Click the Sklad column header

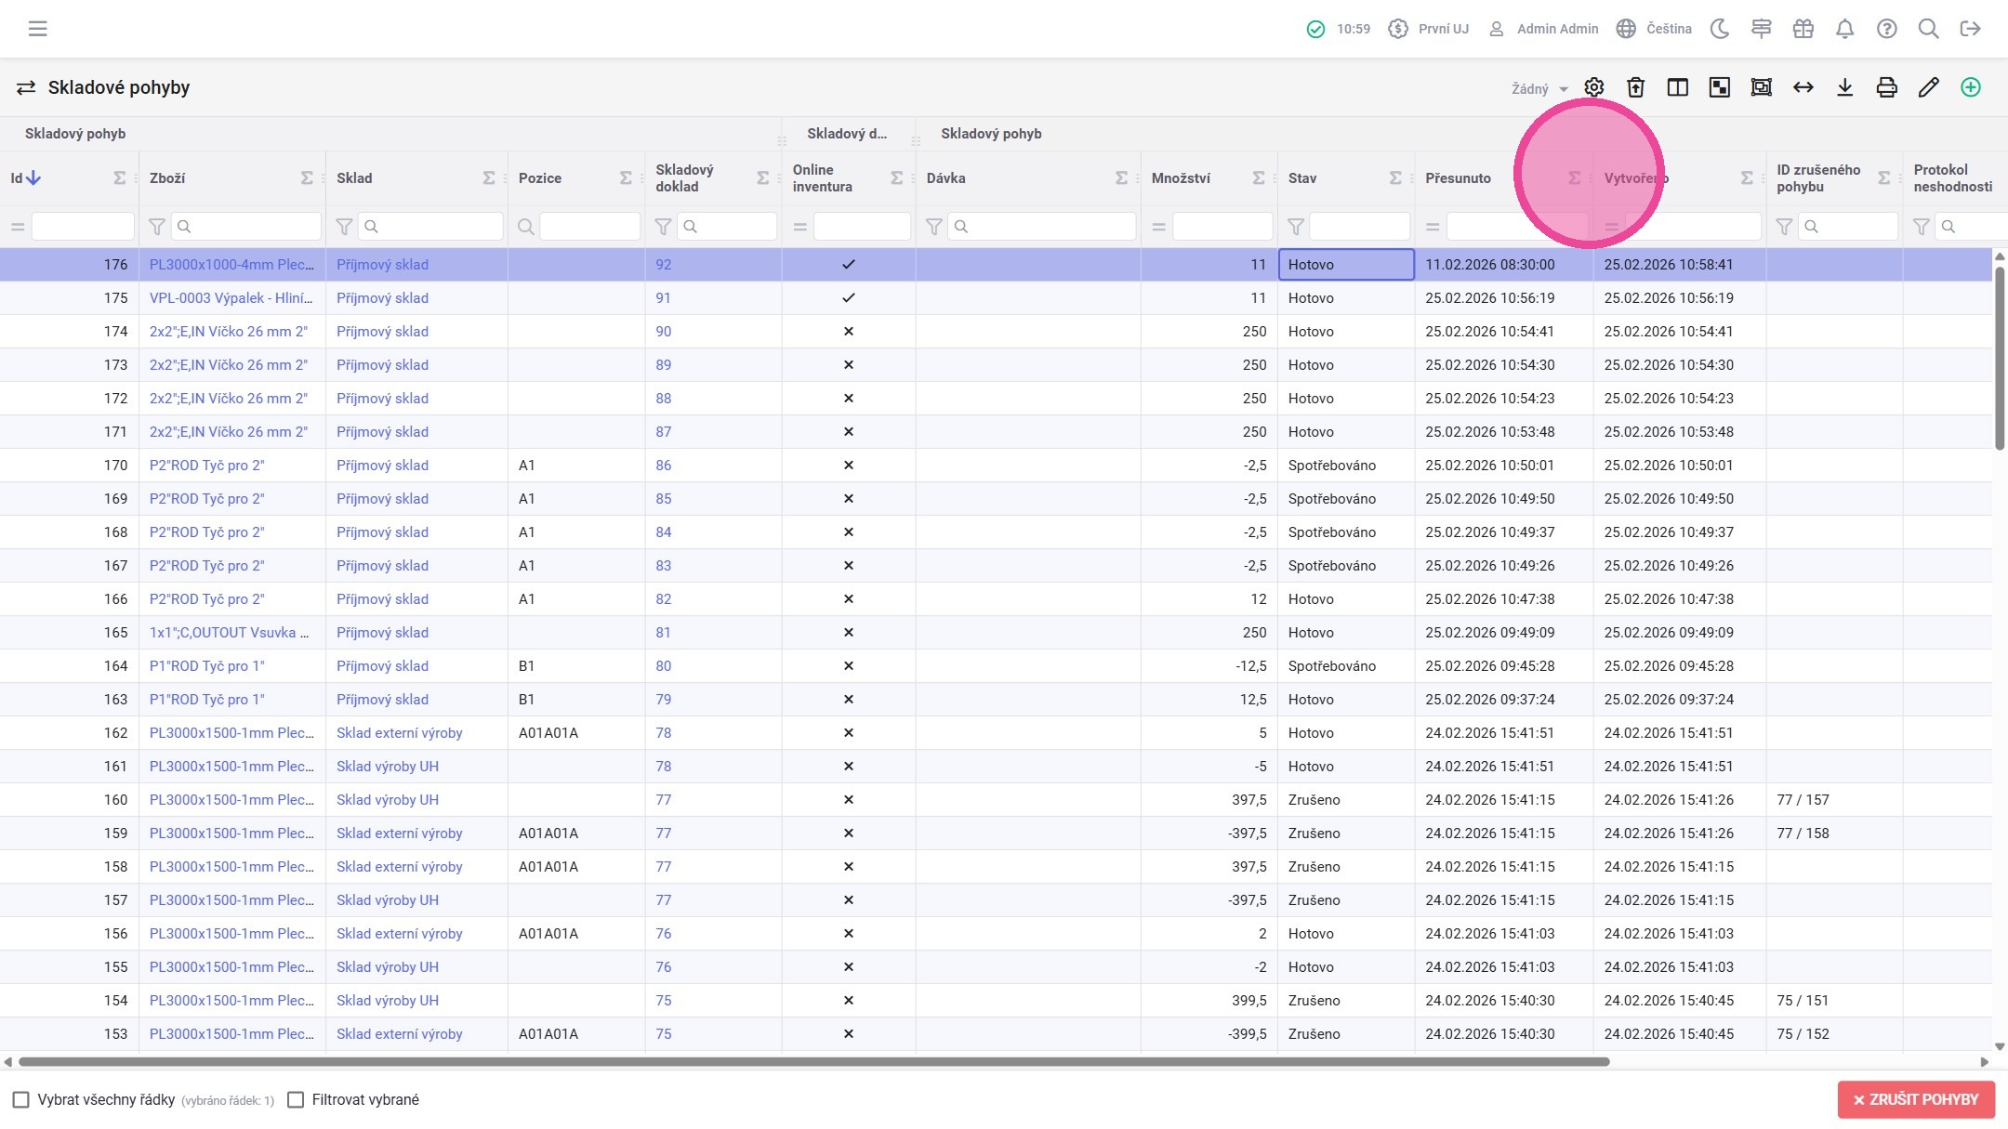354,178
